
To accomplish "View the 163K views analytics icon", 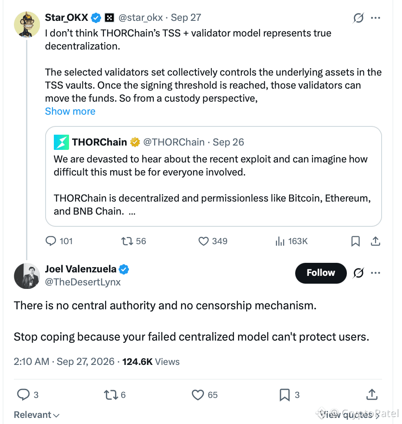I will (x=280, y=241).
